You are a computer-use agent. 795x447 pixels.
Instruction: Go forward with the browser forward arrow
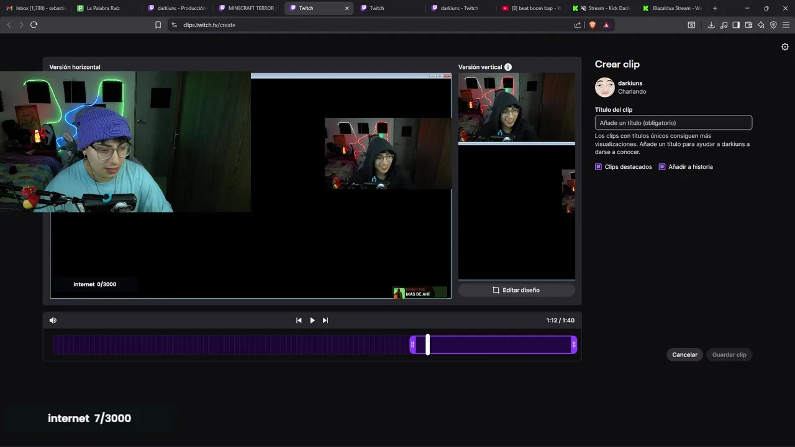point(21,25)
